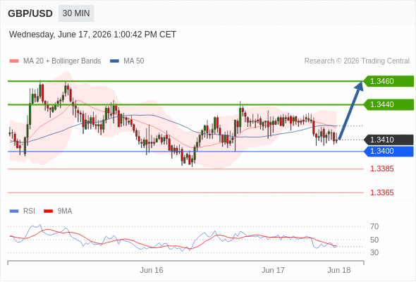Toggle the MA 50 legend label
The height and width of the screenshot is (282, 416).
(x=134, y=61)
